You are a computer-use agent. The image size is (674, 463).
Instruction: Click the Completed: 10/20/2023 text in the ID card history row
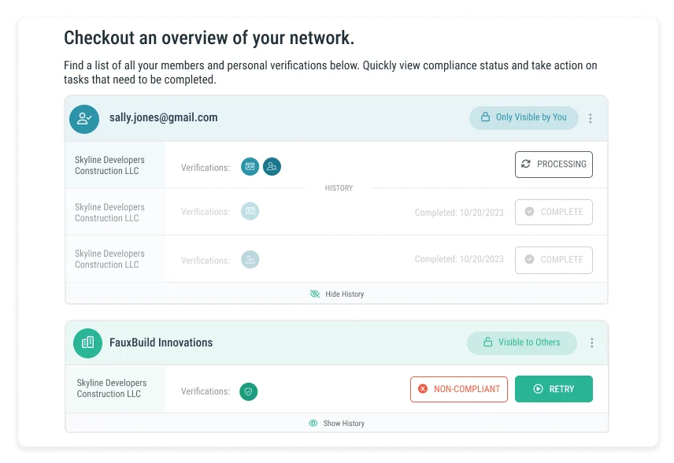(x=459, y=213)
